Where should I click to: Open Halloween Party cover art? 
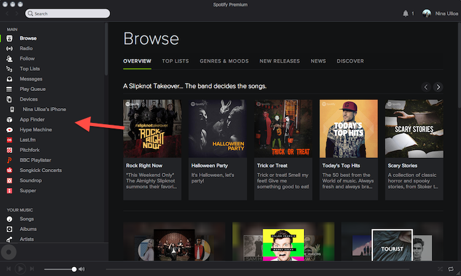coord(218,128)
